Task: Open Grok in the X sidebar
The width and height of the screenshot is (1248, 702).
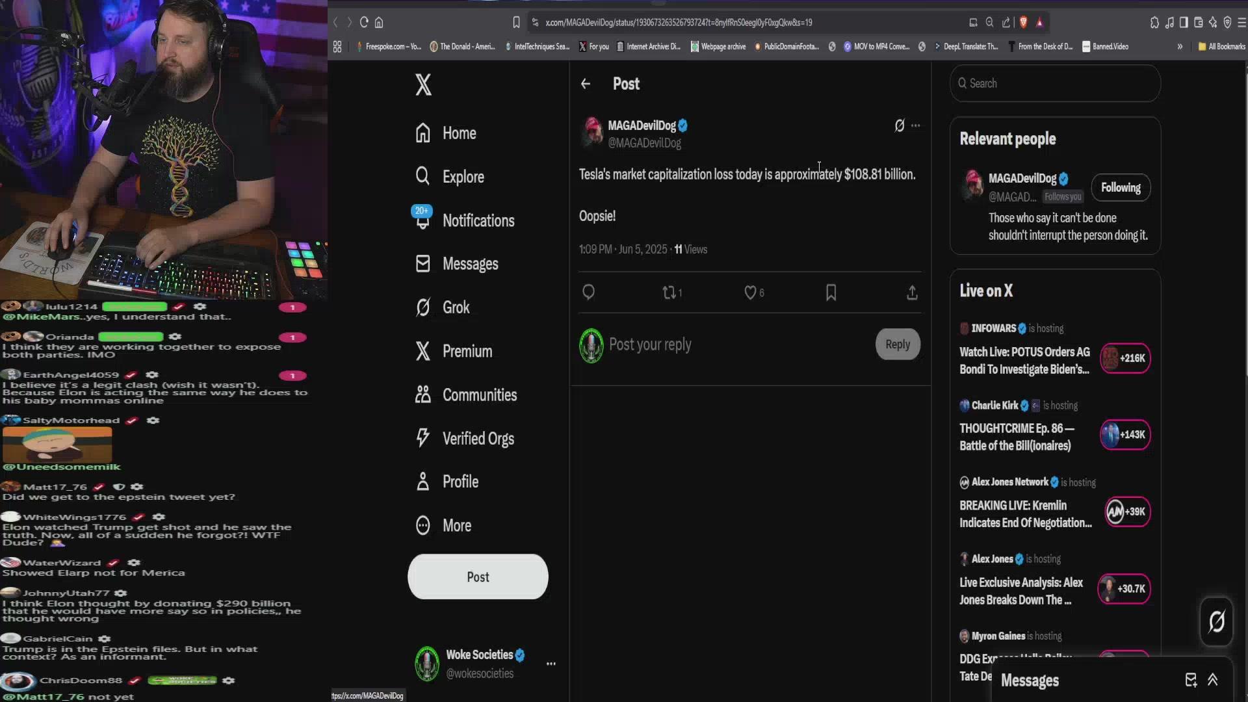Action: click(x=443, y=307)
